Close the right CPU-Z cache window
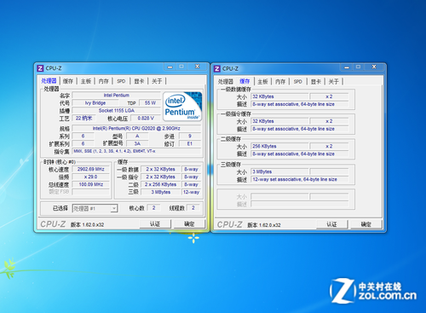The height and width of the screenshot is (313, 426). (x=374, y=67)
